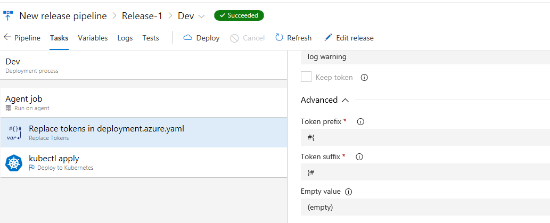Click the Kubernetes helm wheel icon

click(14, 163)
